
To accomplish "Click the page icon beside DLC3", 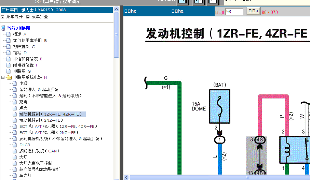I will pyautogui.click(x=15, y=145).
